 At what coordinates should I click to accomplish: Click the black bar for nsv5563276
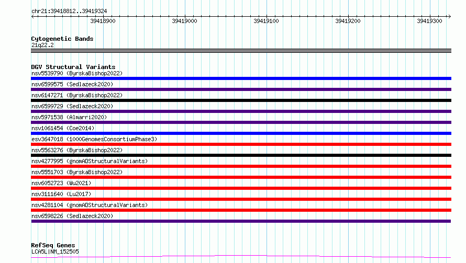coord(241,155)
